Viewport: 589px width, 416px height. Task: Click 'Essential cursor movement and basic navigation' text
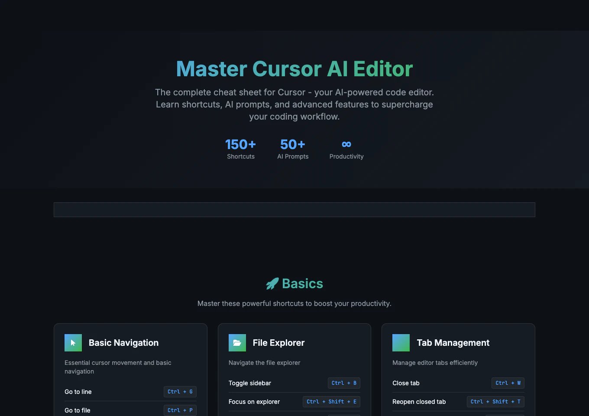tap(118, 367)
